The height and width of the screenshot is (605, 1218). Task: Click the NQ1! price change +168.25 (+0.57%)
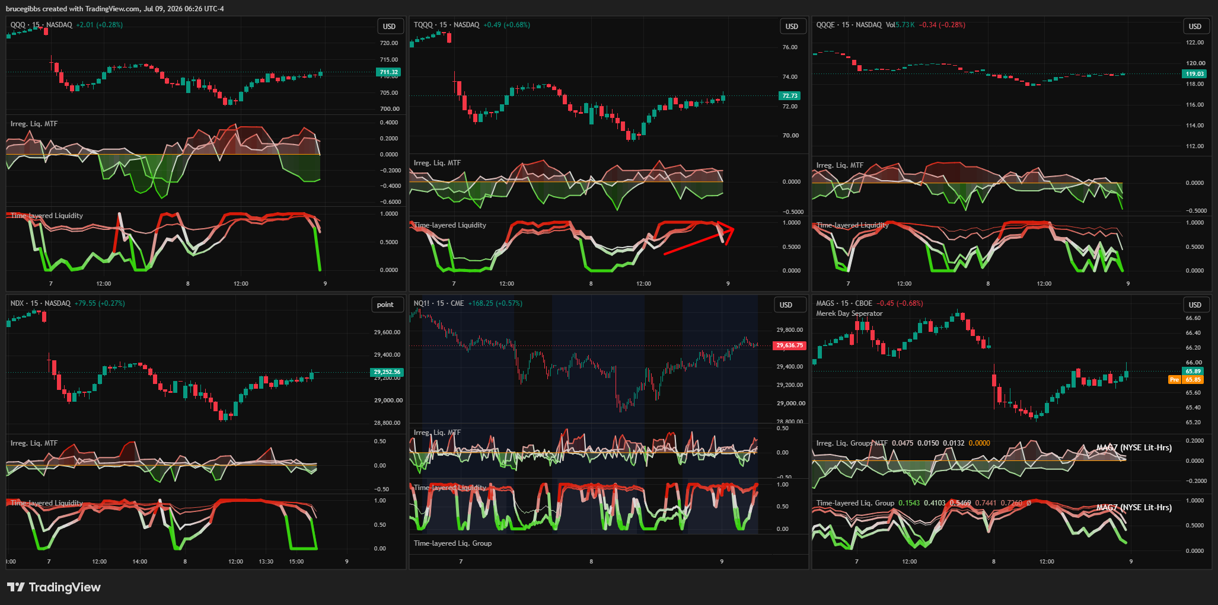pos(495,303)
